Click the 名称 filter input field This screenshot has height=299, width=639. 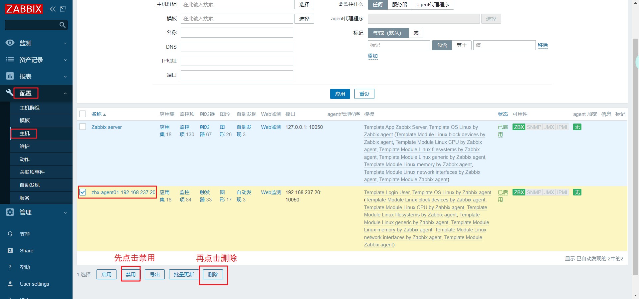click(237, 33)
